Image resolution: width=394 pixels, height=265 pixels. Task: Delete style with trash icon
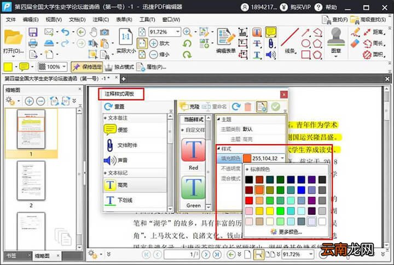point(248,107)
